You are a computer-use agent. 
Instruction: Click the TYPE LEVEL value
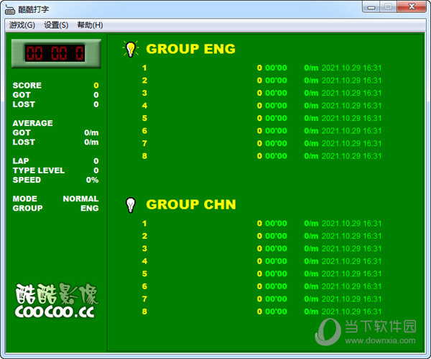96,171
